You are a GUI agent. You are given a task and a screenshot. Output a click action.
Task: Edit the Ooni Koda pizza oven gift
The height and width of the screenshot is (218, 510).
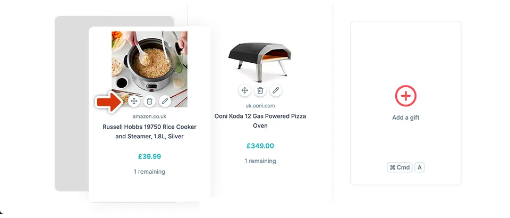pyautogui.click(x=275, y=90)
